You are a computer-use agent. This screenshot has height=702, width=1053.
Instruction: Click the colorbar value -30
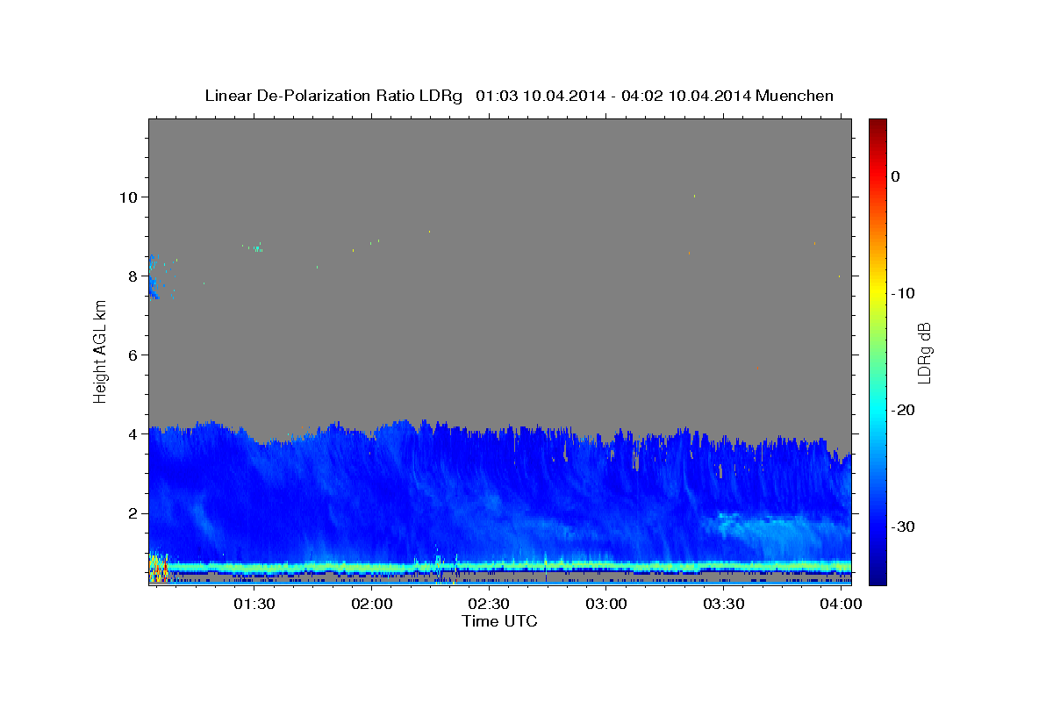coord(904,526)
